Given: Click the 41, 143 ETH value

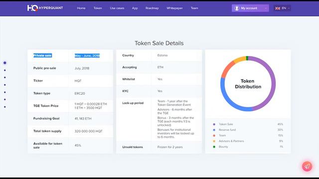Looking at the screenshot, I should pyautogui.click(x=83, y=118).
